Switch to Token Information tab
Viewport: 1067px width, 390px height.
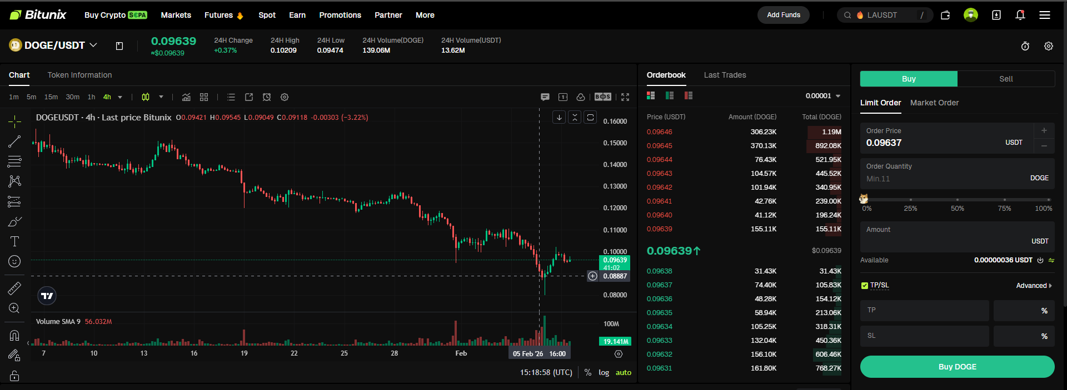point(79,75)
